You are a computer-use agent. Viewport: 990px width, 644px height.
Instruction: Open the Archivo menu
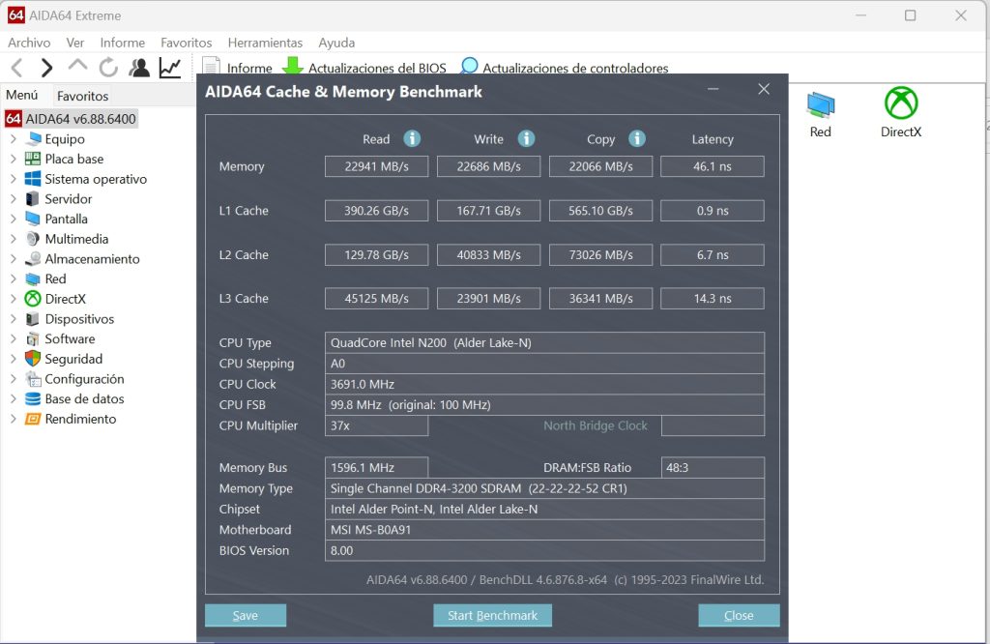[x=29, y=43]
